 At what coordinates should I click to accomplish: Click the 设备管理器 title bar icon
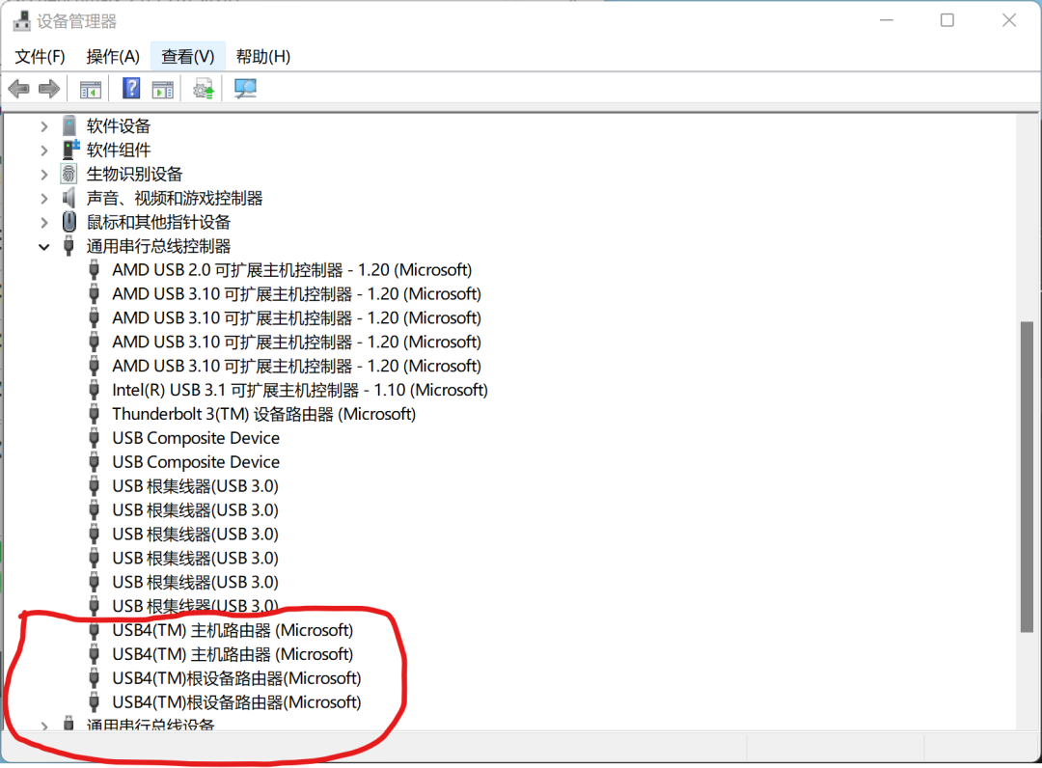click(22, 20)
